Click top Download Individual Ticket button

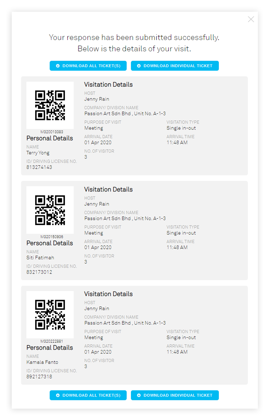(x=175, y=66)
